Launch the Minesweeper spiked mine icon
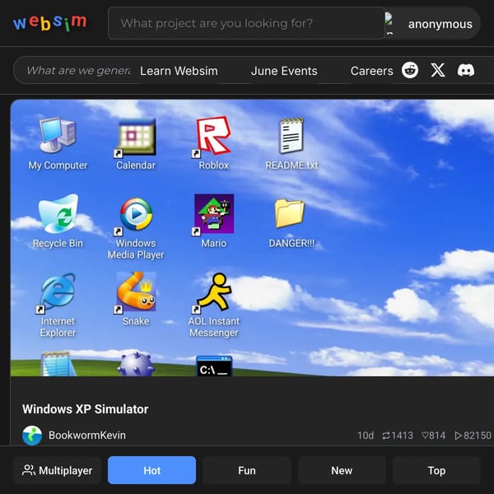This screenshot has height=494, width=494. 136,364
